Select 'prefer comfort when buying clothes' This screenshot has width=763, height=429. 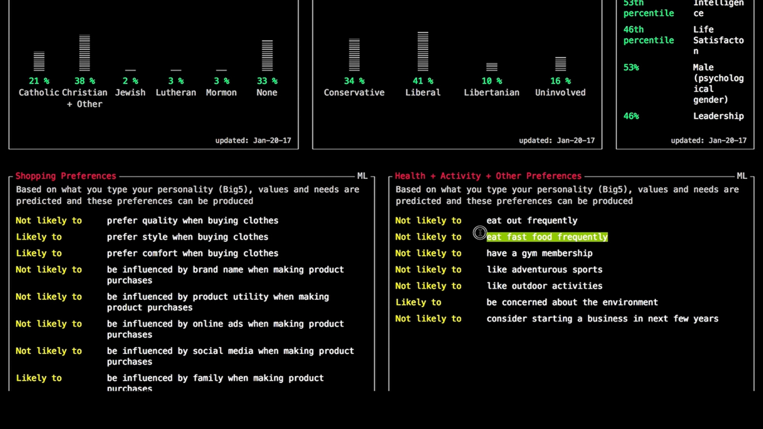coord(192,253)
